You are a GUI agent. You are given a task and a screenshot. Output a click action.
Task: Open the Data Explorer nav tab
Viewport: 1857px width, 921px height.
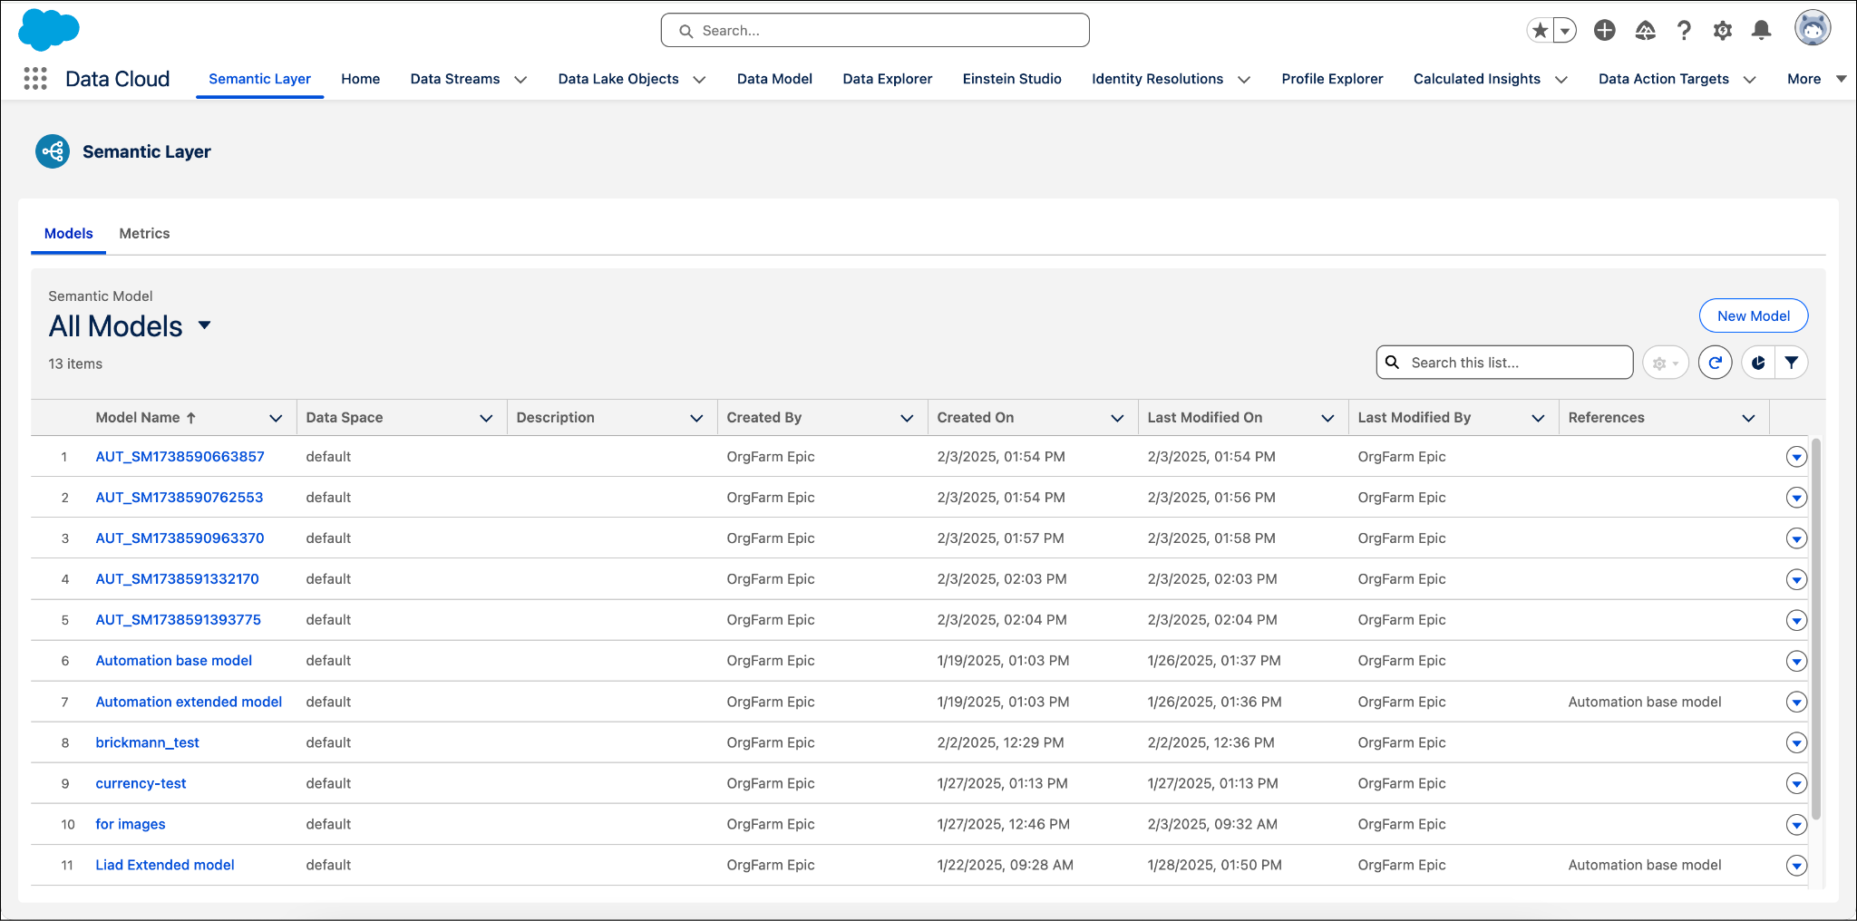[887, 79]
